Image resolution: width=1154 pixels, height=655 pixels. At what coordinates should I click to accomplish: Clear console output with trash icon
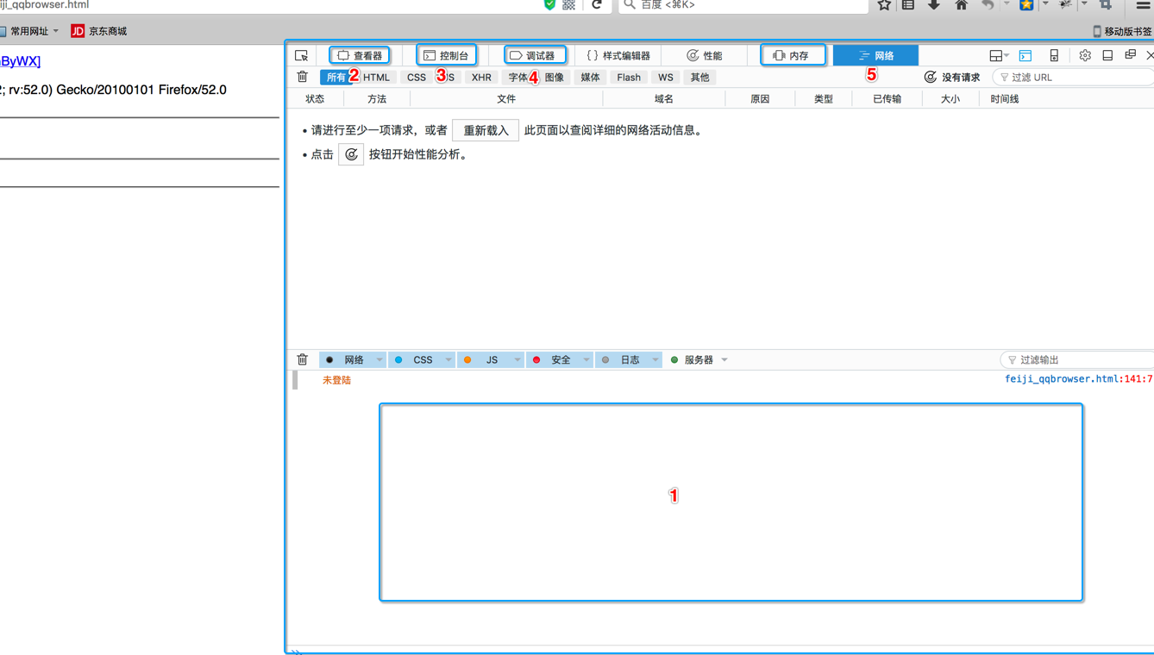(x=303, y=359)
